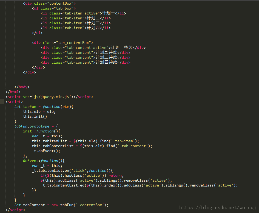Click the 'init :function(){' line
Image resolution: width=259 pixels, height=213 pixels.
click(42, 131)
